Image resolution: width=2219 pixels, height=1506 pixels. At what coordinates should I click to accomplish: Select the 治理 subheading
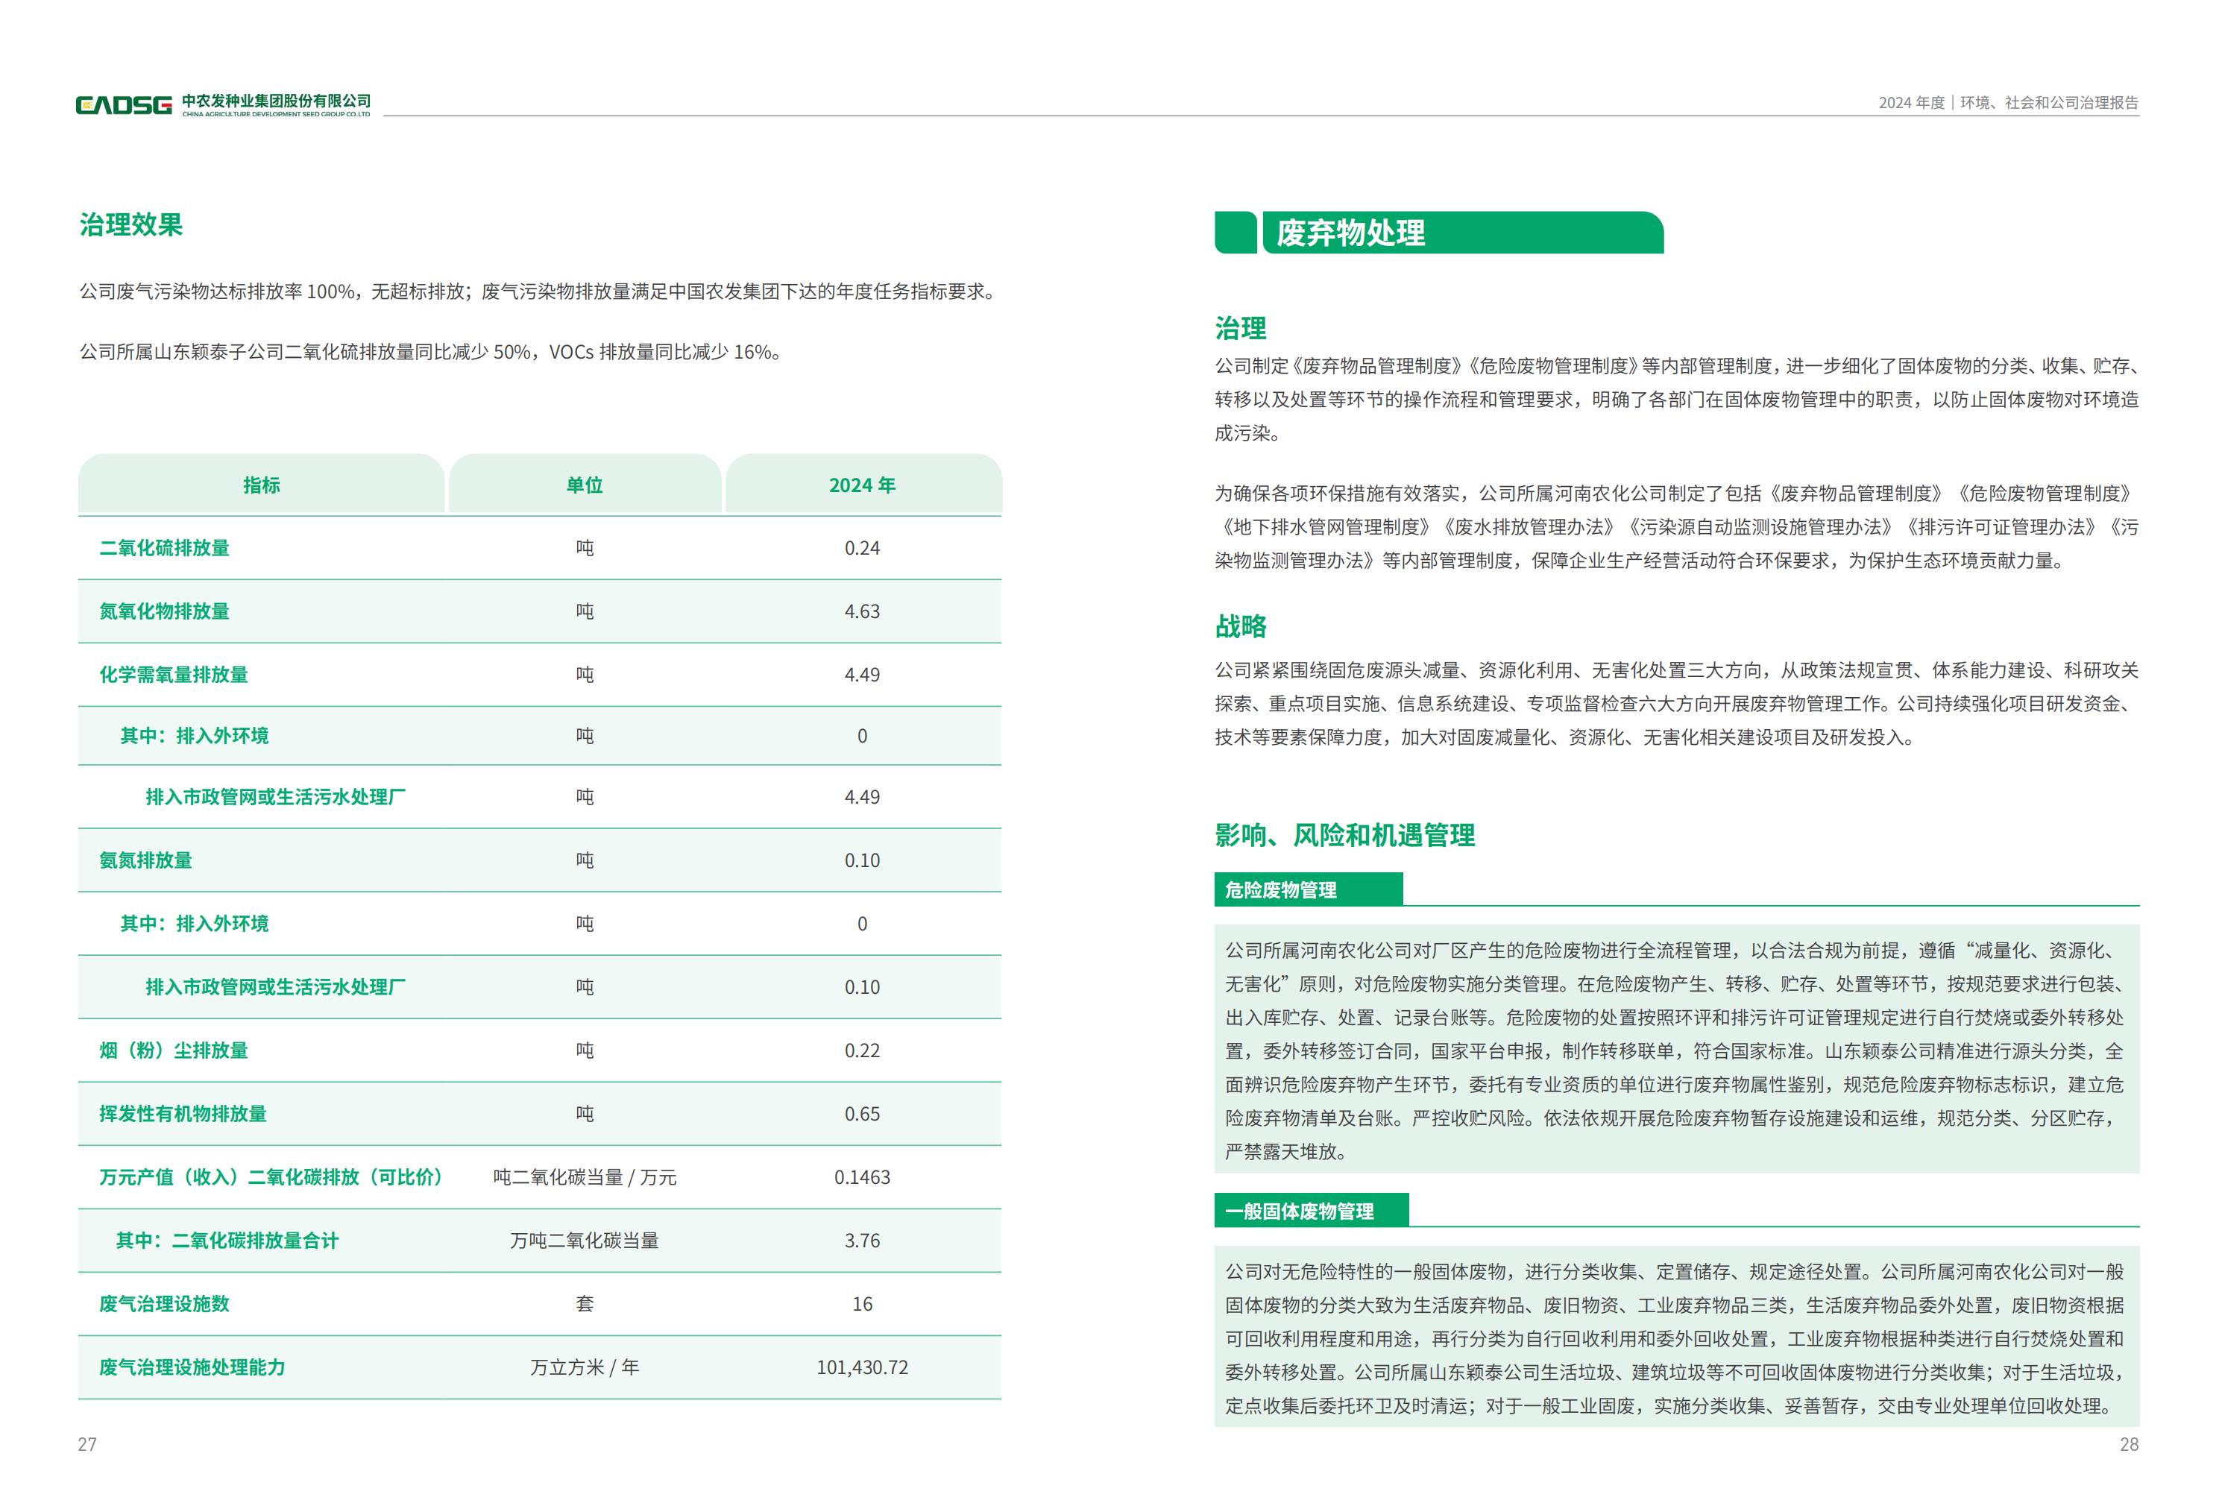point(1240,329)
